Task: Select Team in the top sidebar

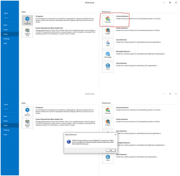Action: 5,30
